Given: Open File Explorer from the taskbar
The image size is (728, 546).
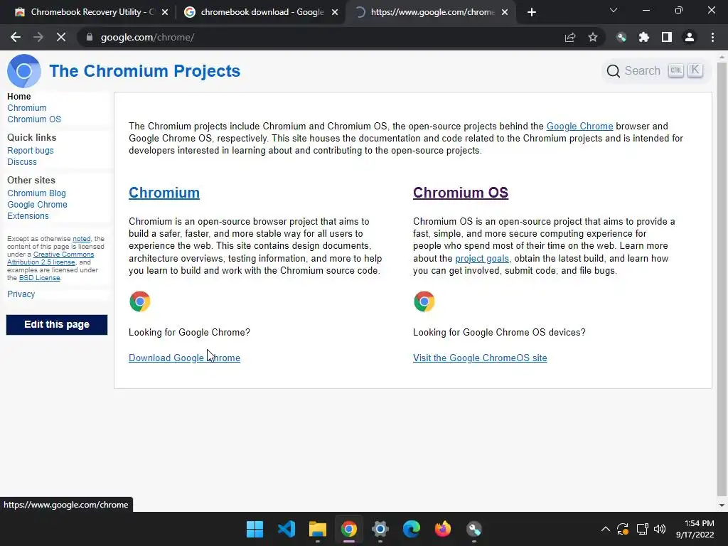Looking at the screenshot, I should [x=318, y=529].
